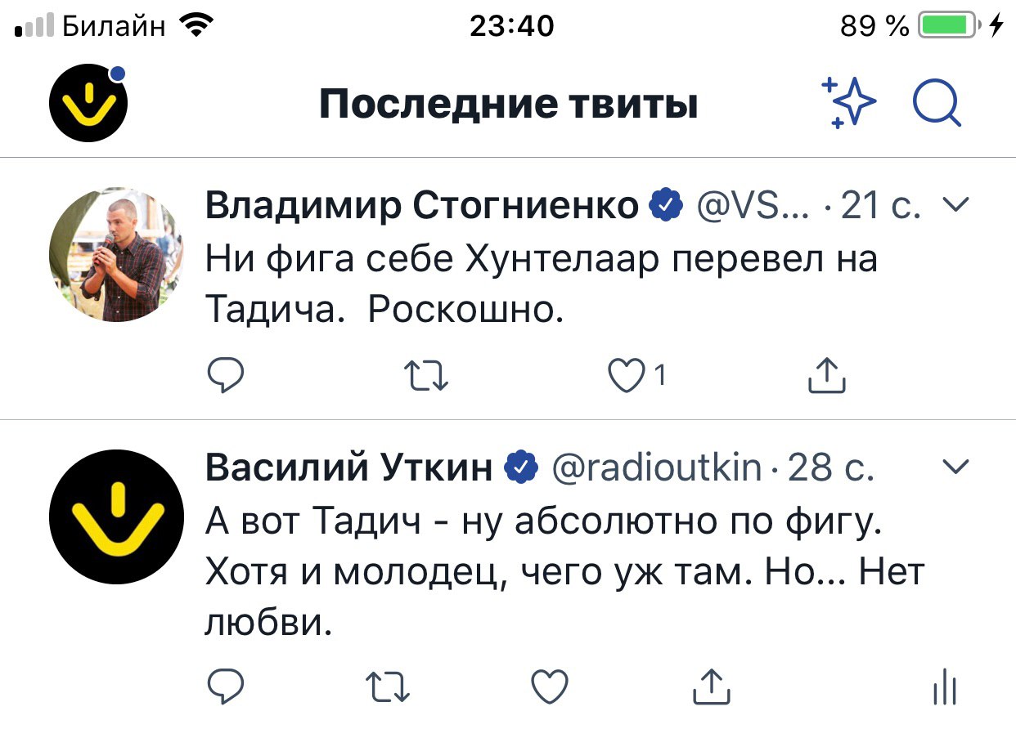Retweet Владимир Стогниенко's tweet
This screenshot has height=729, width=1016.
(x=427, y=375)
